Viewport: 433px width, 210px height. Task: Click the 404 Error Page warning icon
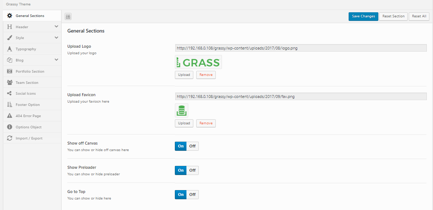click(10, 116)
